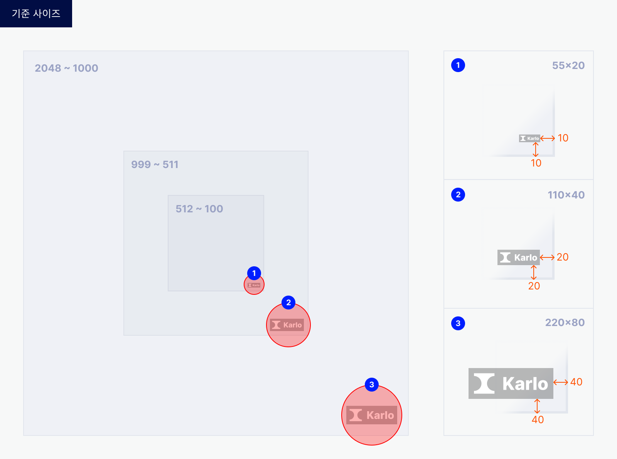The width and height of the screenshot is (617, 459).
Task: Click the largest Karlo watermark in red circle
Action: [x=372, y=415]
